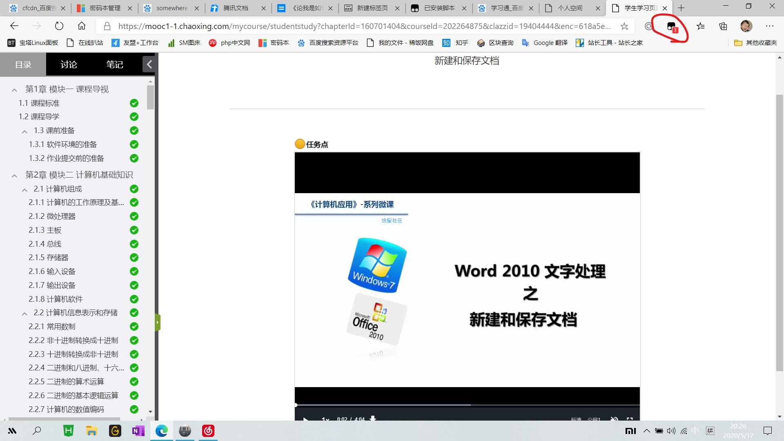Open the 宝塔Linux面板 bookmark
The width and height of the screenshot is (784, 441).
(x=33, y=43)
